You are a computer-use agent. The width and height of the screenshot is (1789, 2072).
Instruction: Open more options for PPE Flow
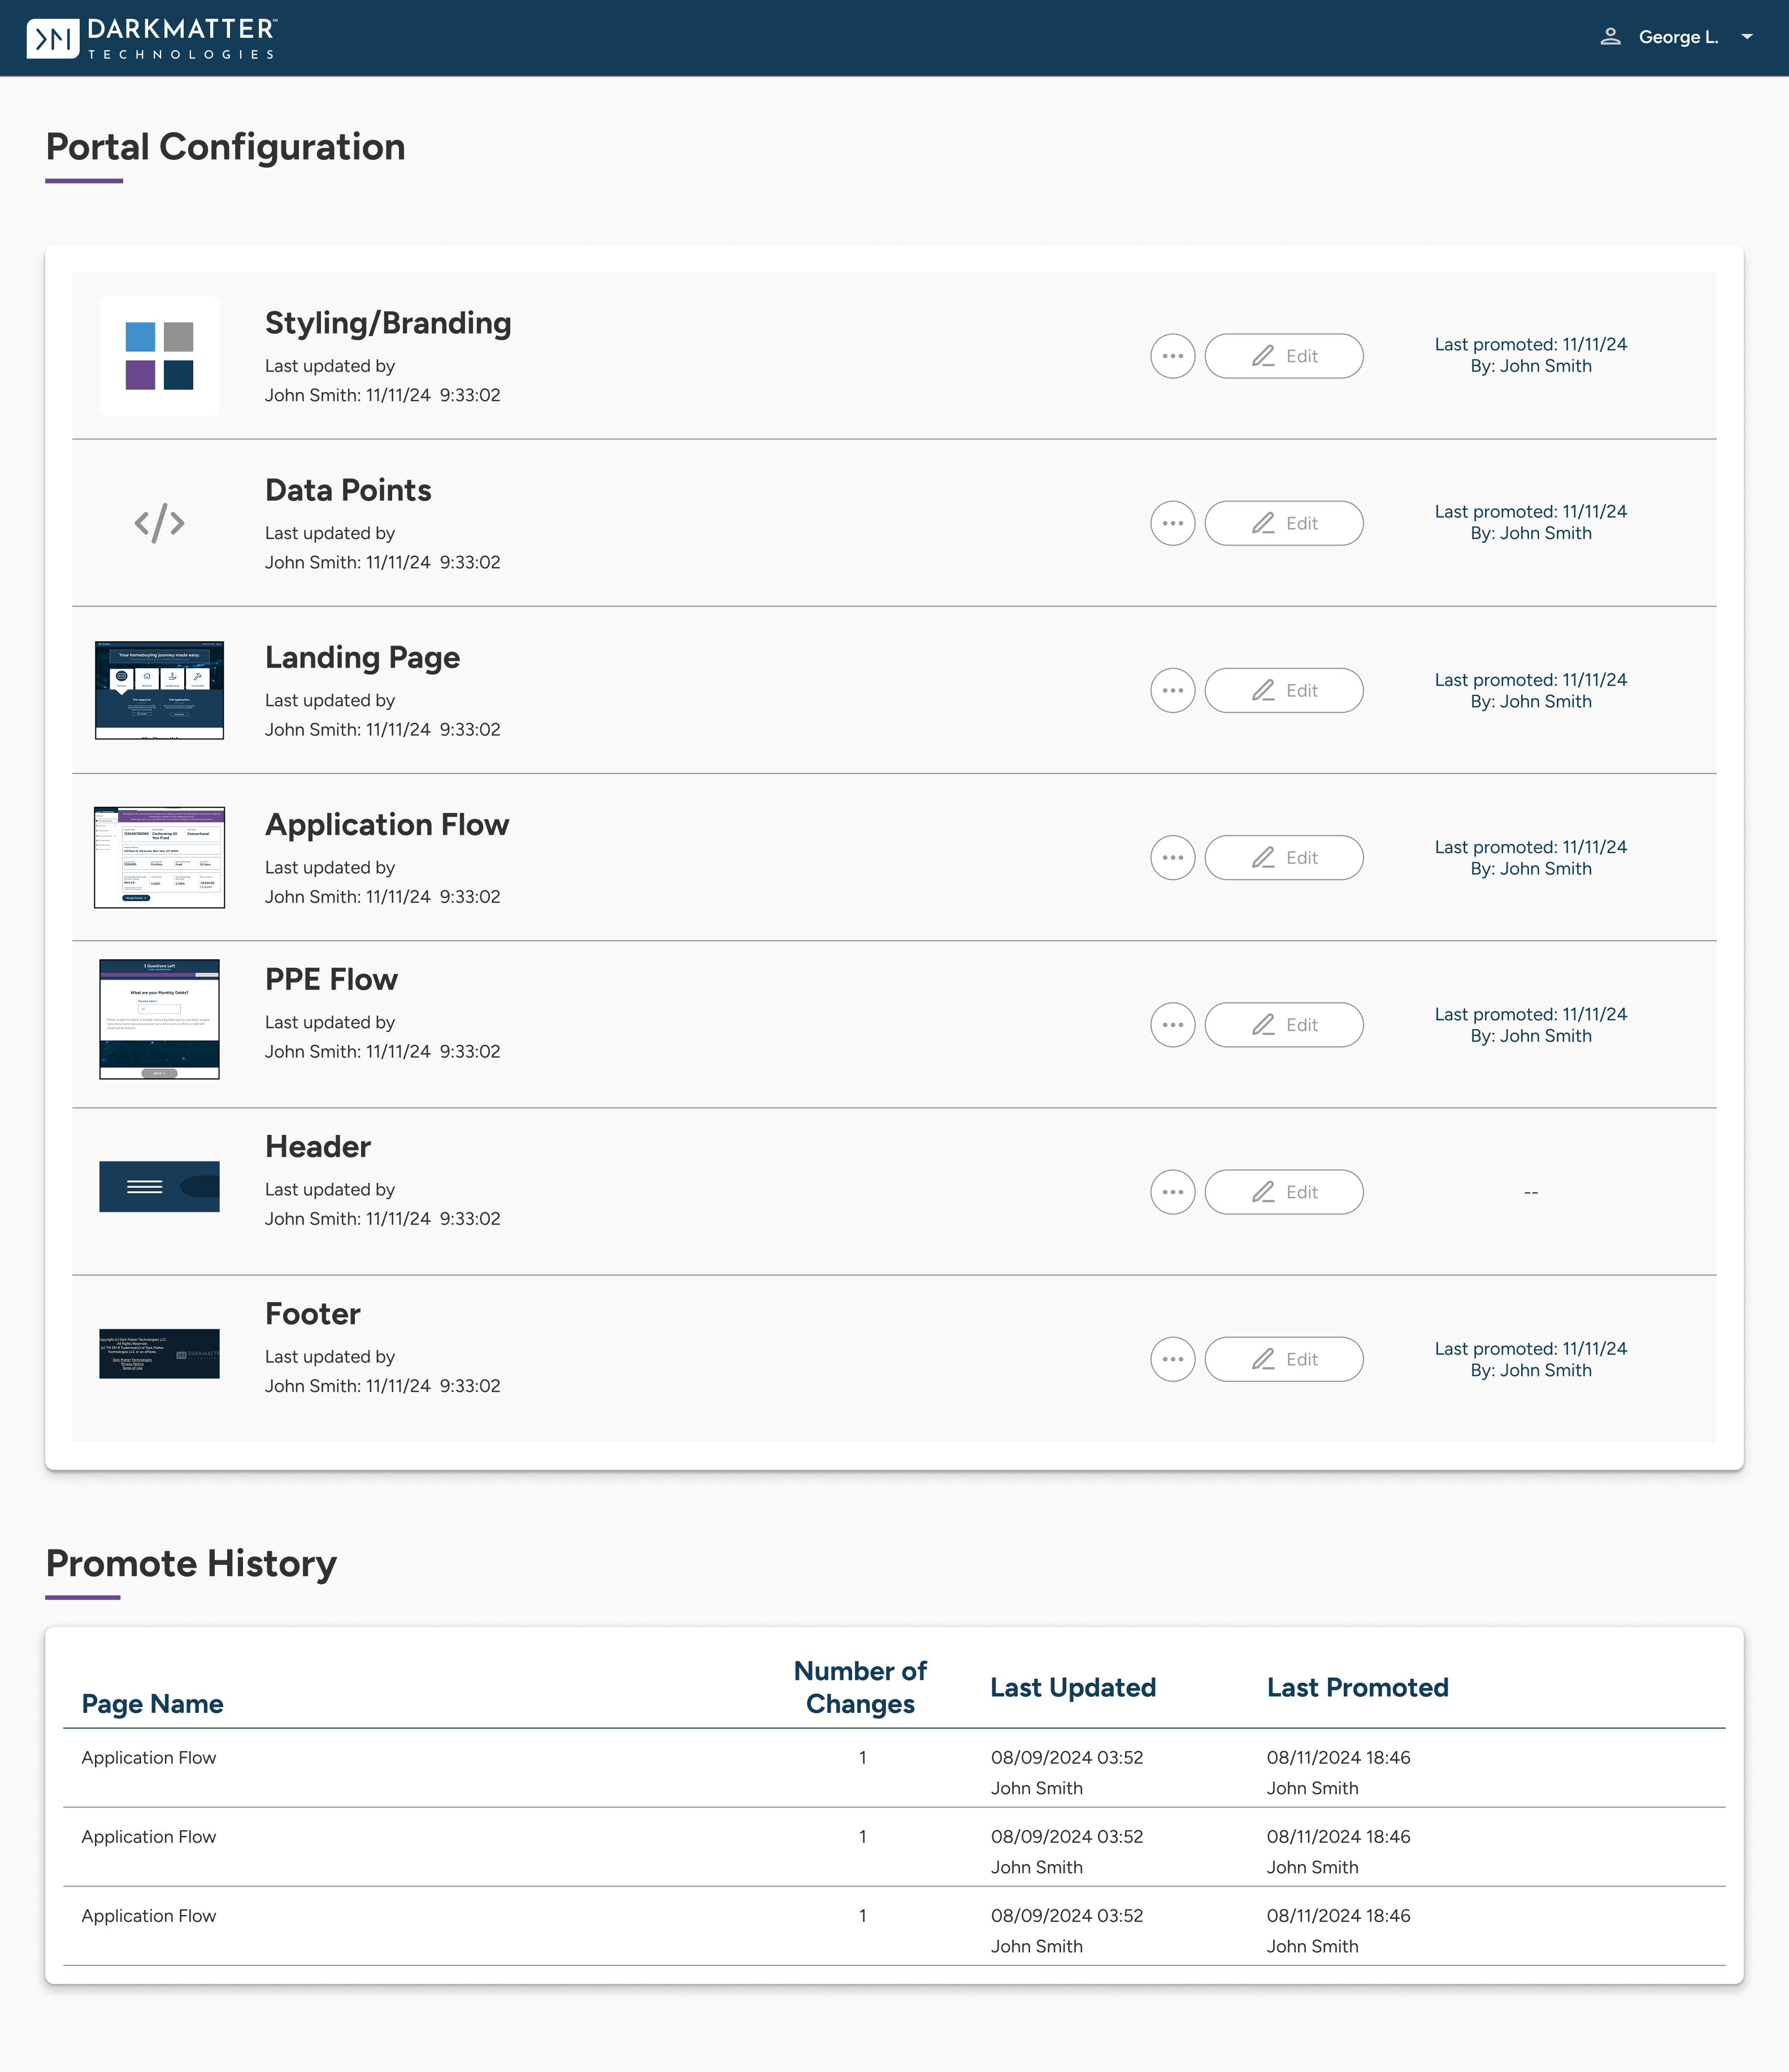(1173, 1024)
